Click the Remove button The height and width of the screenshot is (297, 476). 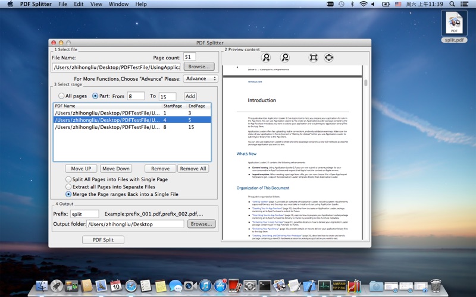(160, 169)
